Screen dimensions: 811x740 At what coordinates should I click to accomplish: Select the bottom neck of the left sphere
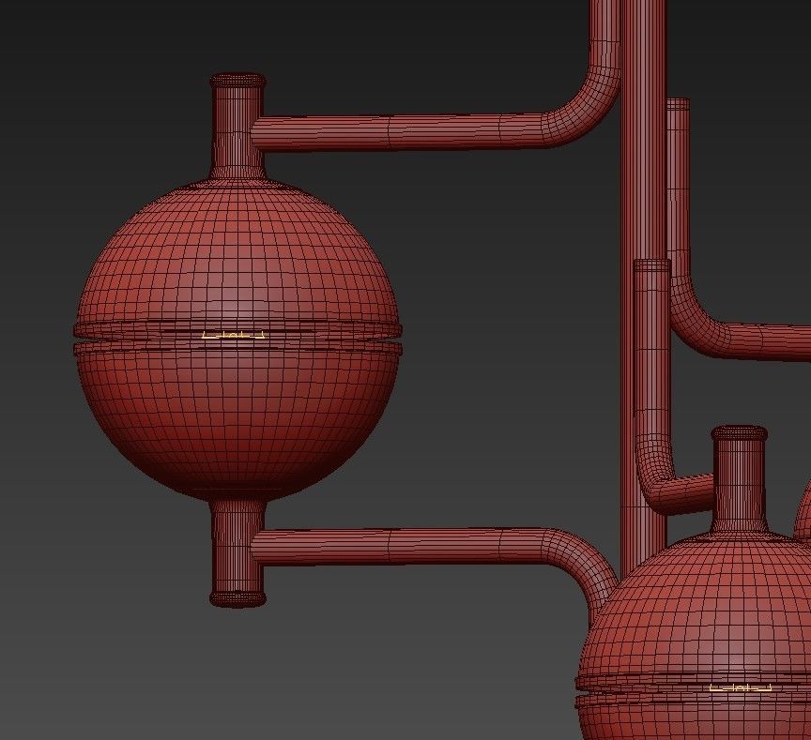[237, 553]
